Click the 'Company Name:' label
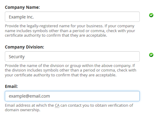 point(22,7)
